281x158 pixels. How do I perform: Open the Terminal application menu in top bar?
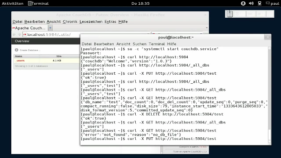point(38,3)
